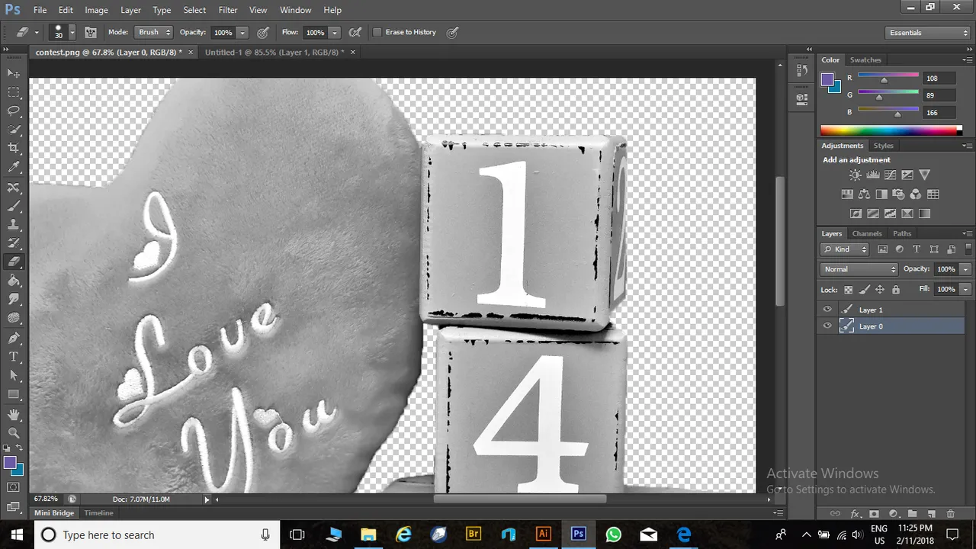This screenshot has width=976, height=549.
Task: Select the Eraser tool in toolbox
Action: [x=14, y=262]
